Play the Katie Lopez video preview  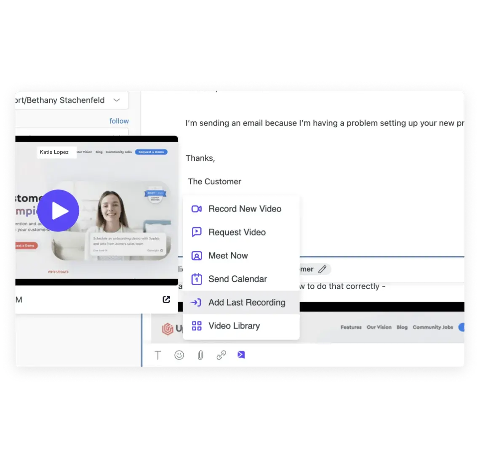(x=58, y=210)
